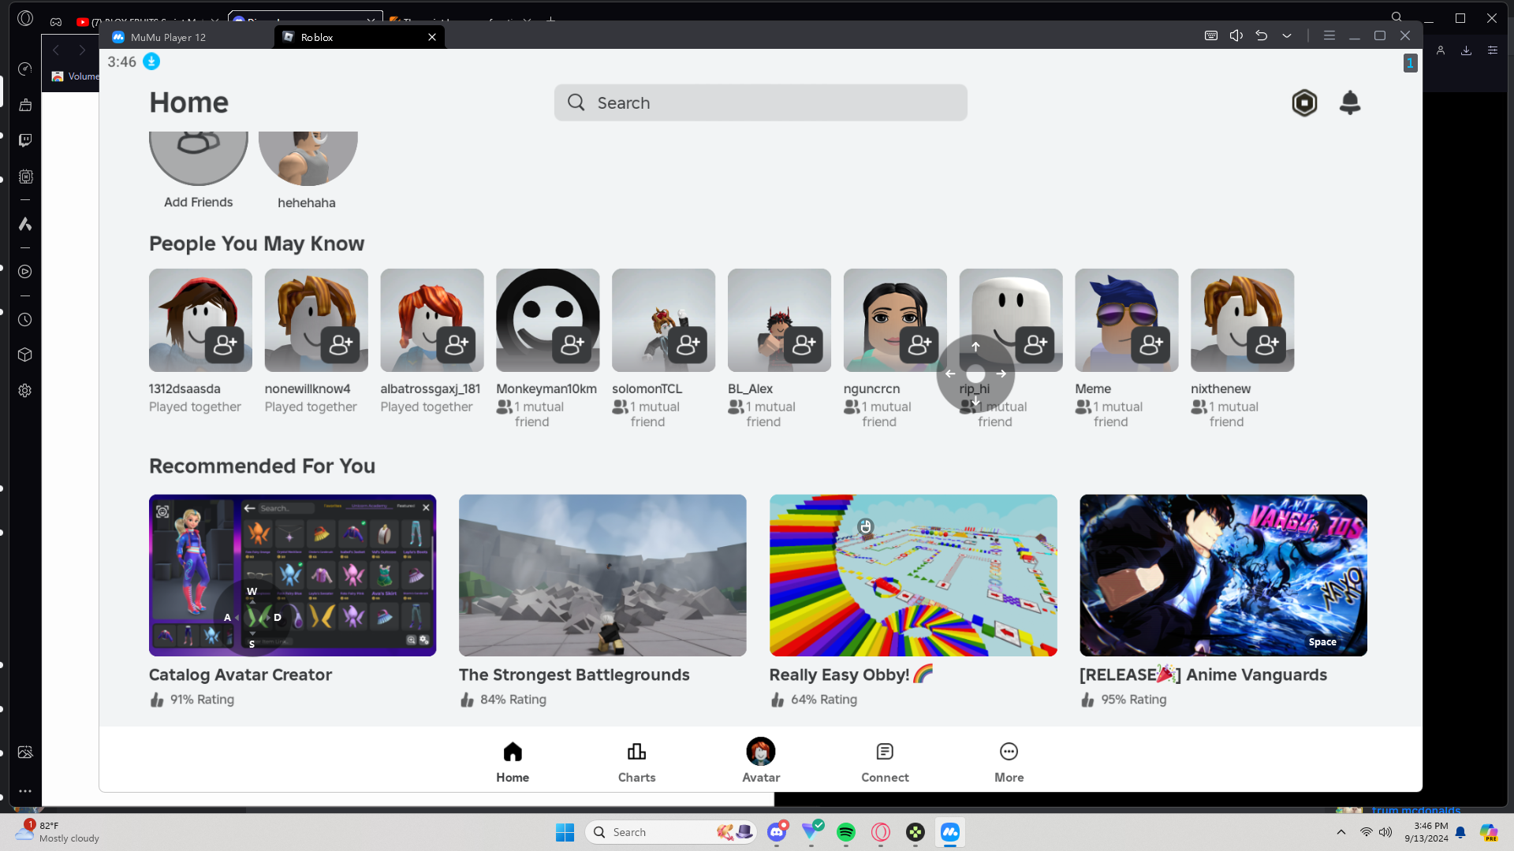Add rip_hi as a friend
Image resolution: width=1514 pixels, height=851 pixels.
1035,344
